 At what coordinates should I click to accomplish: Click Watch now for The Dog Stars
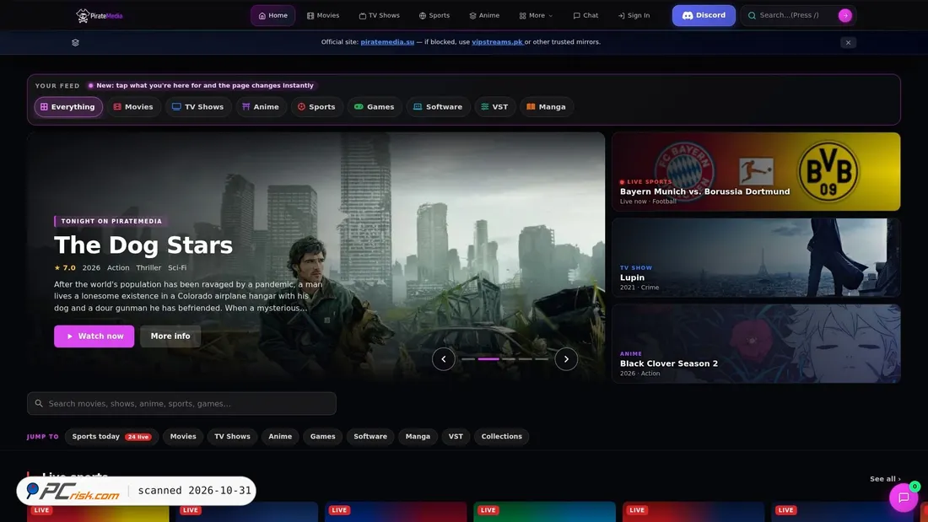[x=94, y=336]
